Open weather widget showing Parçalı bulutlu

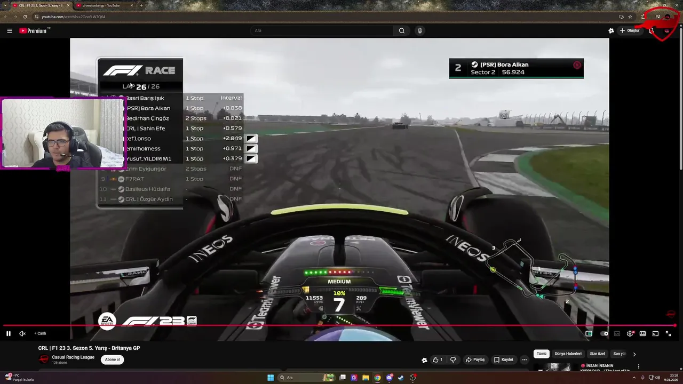[x=20, y=378]
